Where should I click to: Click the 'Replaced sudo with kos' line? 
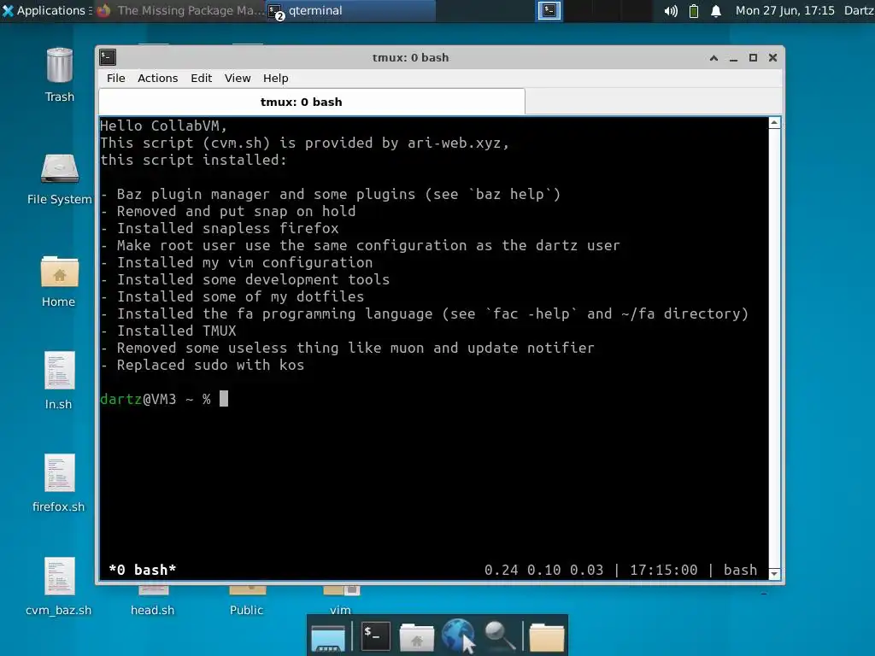pos(202,366)
